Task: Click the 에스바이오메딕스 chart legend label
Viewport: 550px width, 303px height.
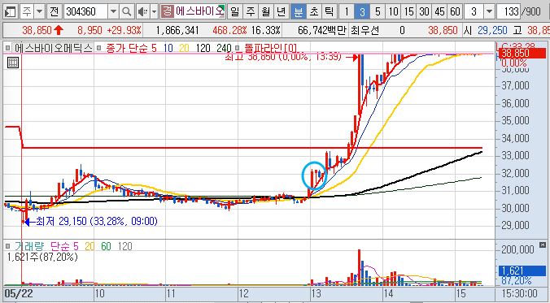Action: tap(52, 48)
